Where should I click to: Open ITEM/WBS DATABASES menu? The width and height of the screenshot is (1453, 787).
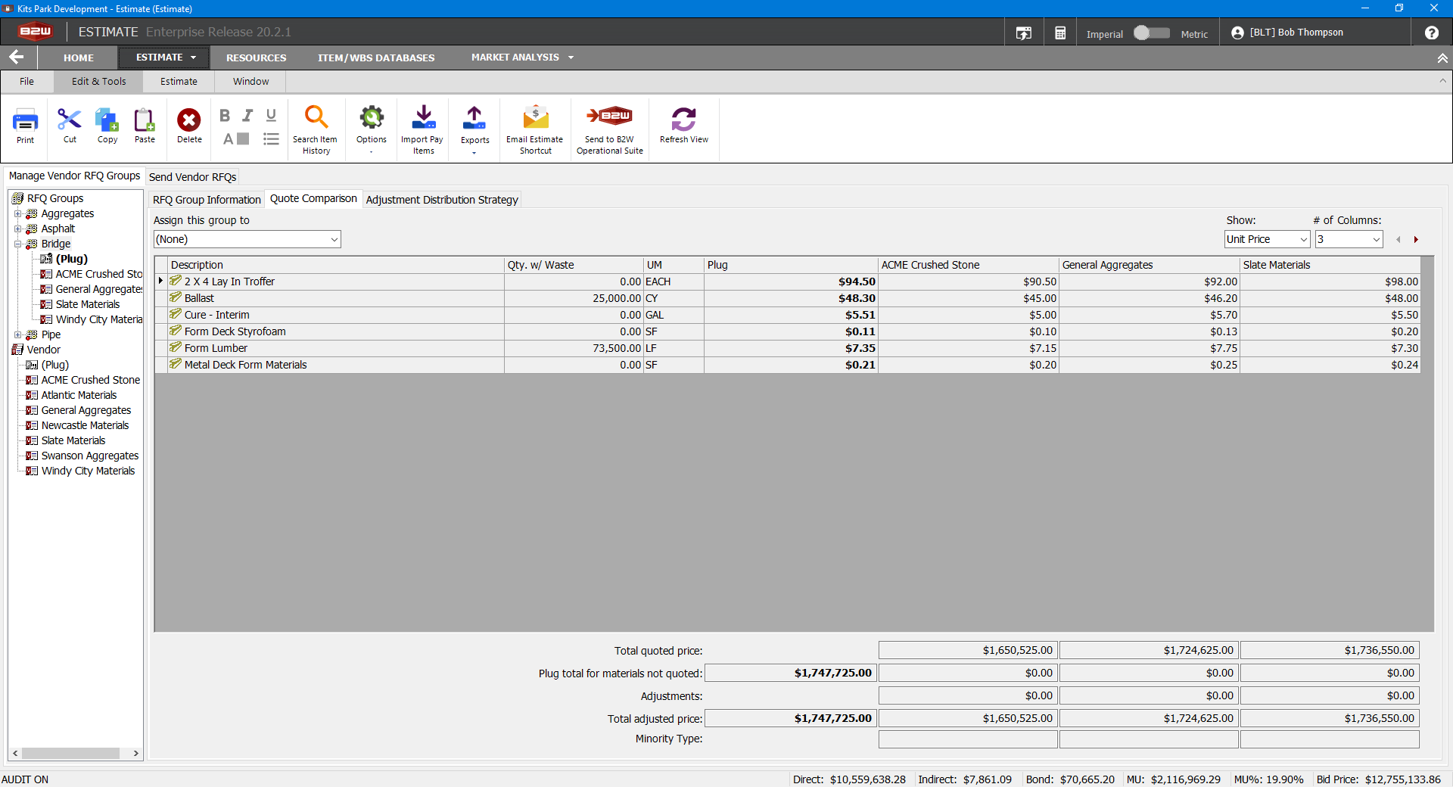[x=376, y=58]
